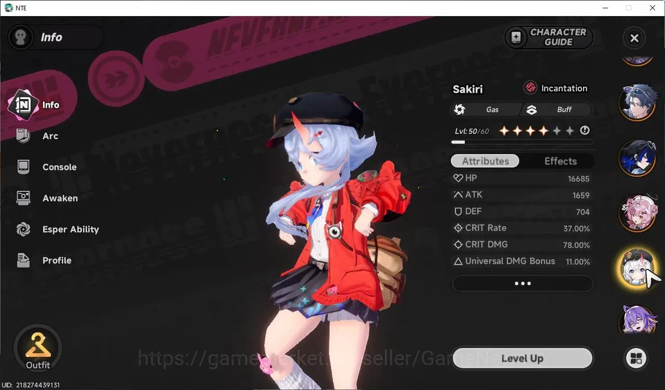The image size is (665, 390).
Task: Click the ATK attribute row
Action: [x=521, y=195]
